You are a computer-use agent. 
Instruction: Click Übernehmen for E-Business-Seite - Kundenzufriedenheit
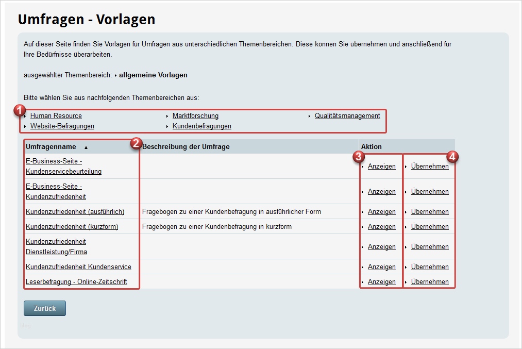pos(429,191)
